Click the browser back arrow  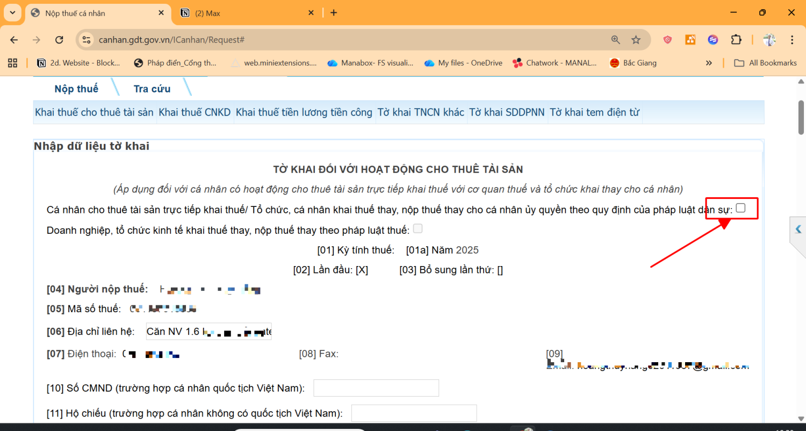point(14,40)
